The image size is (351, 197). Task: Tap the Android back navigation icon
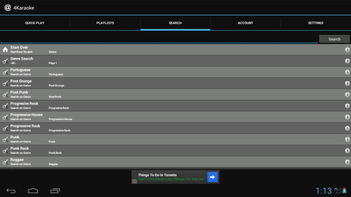click(x=11, y=191)
